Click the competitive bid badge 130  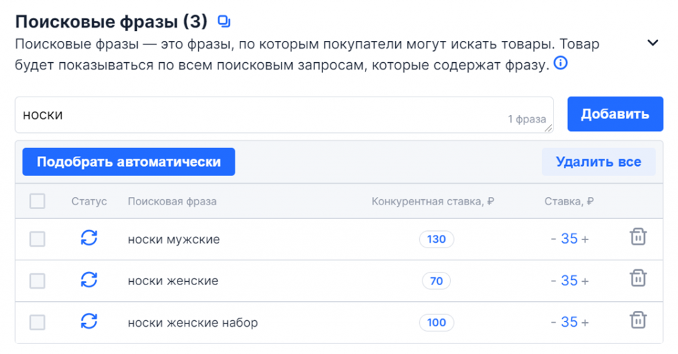[x=436, y=240]
